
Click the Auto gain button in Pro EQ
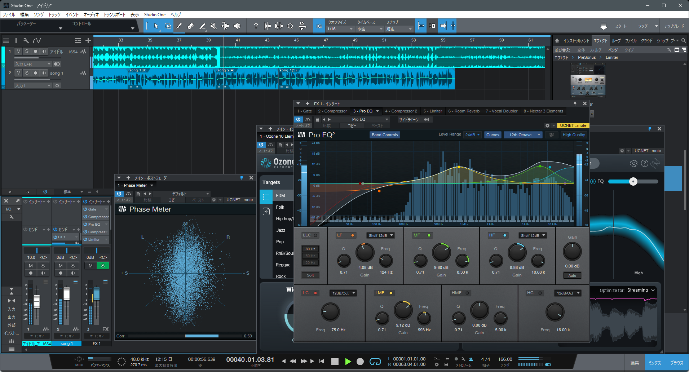(x=572, y=275)
